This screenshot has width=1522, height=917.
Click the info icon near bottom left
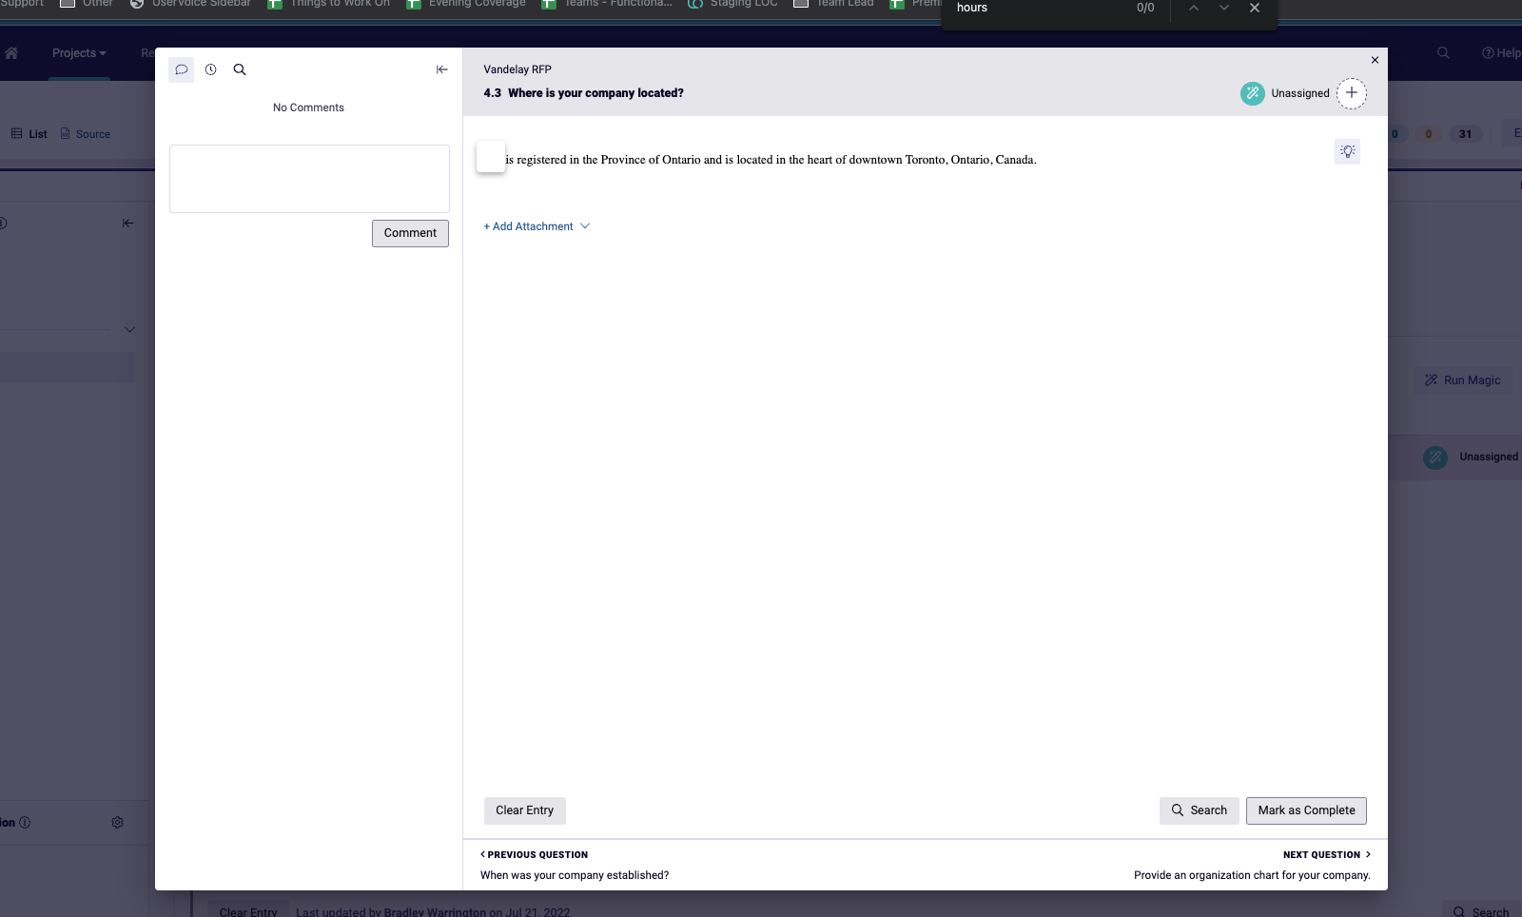[25, 822]
